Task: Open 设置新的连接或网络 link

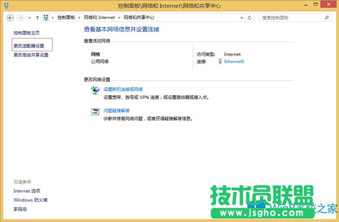Action: pyautogui.click(x=123, y=89)
